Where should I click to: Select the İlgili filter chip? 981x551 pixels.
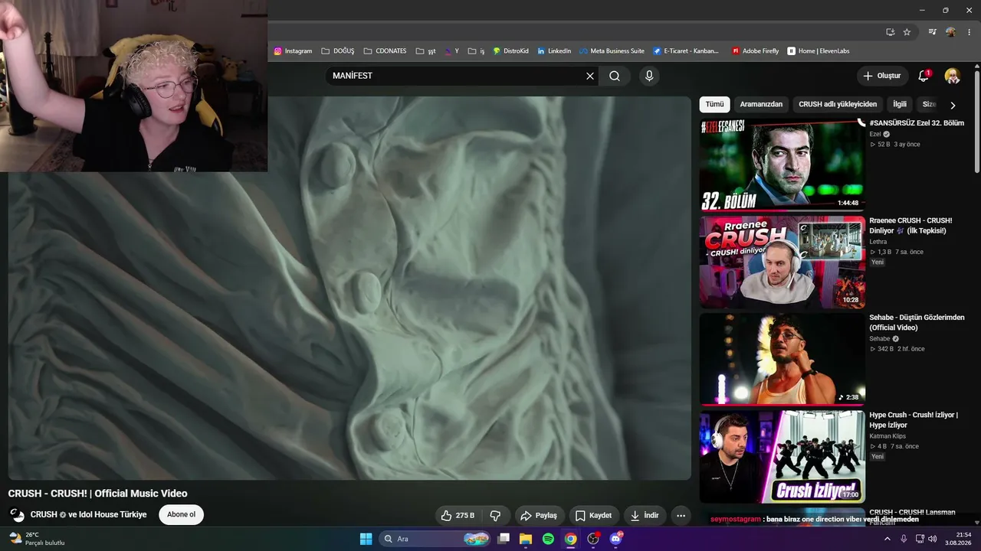[900, 104]
